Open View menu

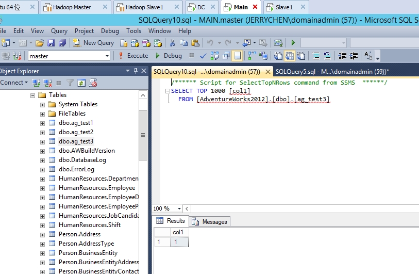37,31
